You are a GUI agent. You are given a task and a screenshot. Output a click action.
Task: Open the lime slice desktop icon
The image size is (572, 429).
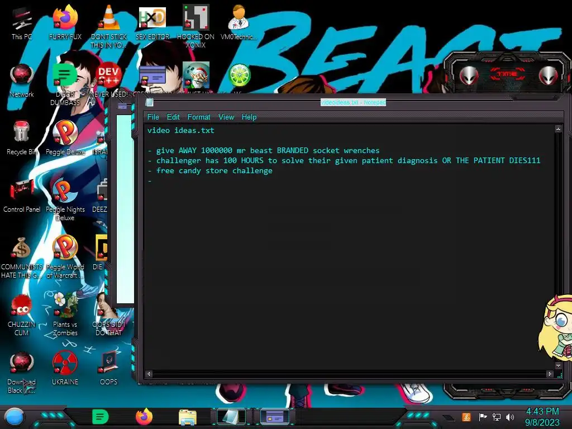coord(239,75)
